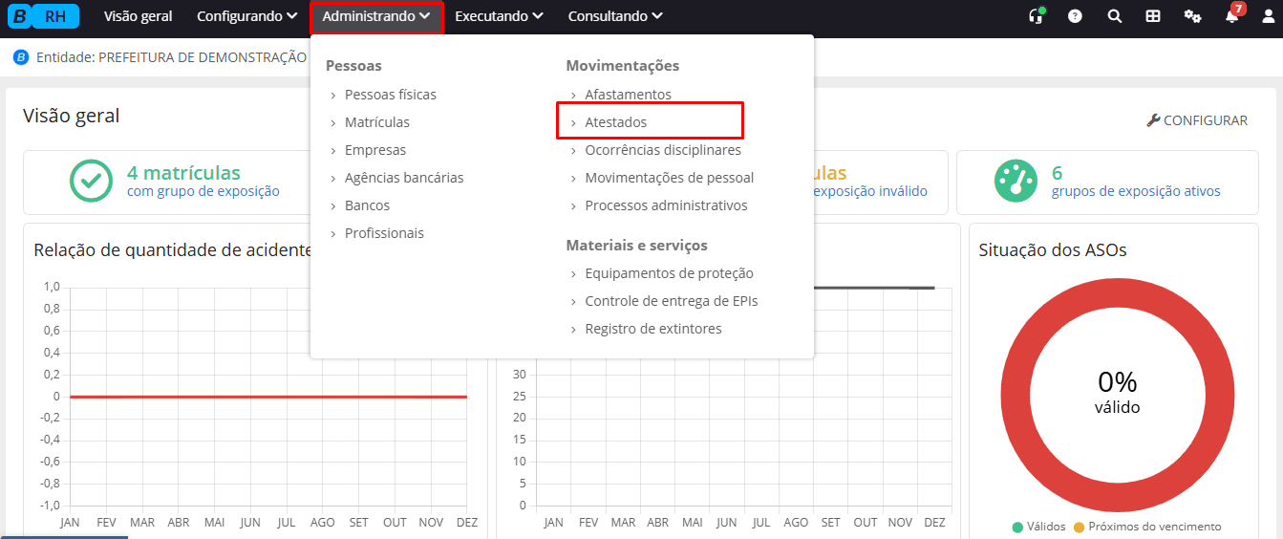1283x539 pixels.
Task: Open the settings gears icon
Action: pos(1192,16)
